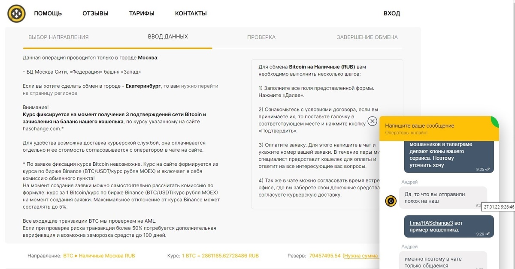Image resolution: width=515 pixels, height=269 pixels.
Task: Click the ВХОД login link
Action: point(392,13)
